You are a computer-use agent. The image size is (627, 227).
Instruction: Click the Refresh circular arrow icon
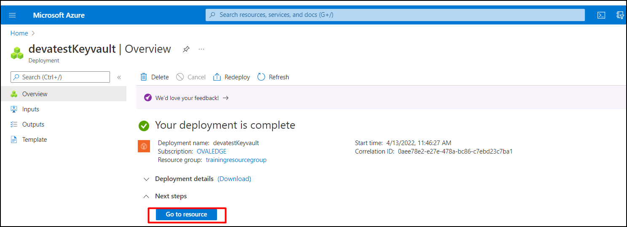click(261, 77)
